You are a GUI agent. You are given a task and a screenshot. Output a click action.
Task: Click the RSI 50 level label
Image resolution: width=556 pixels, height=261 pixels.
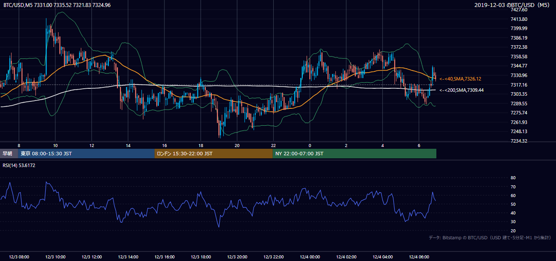(x=513, y=204)
